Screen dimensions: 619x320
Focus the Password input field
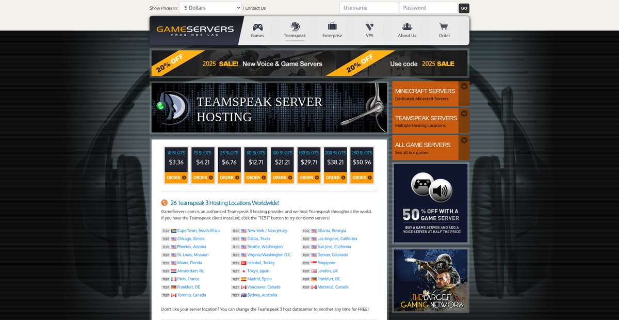[x=428, y=8]
